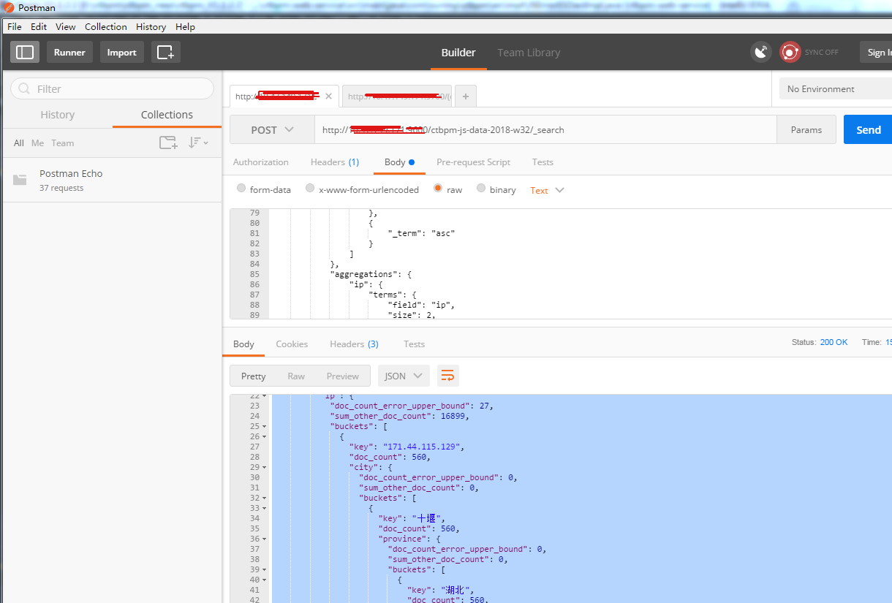This screenshot has width=892, height=603.
Task: Click the search magnifier in Filter
Action: [x=25, y=88]
